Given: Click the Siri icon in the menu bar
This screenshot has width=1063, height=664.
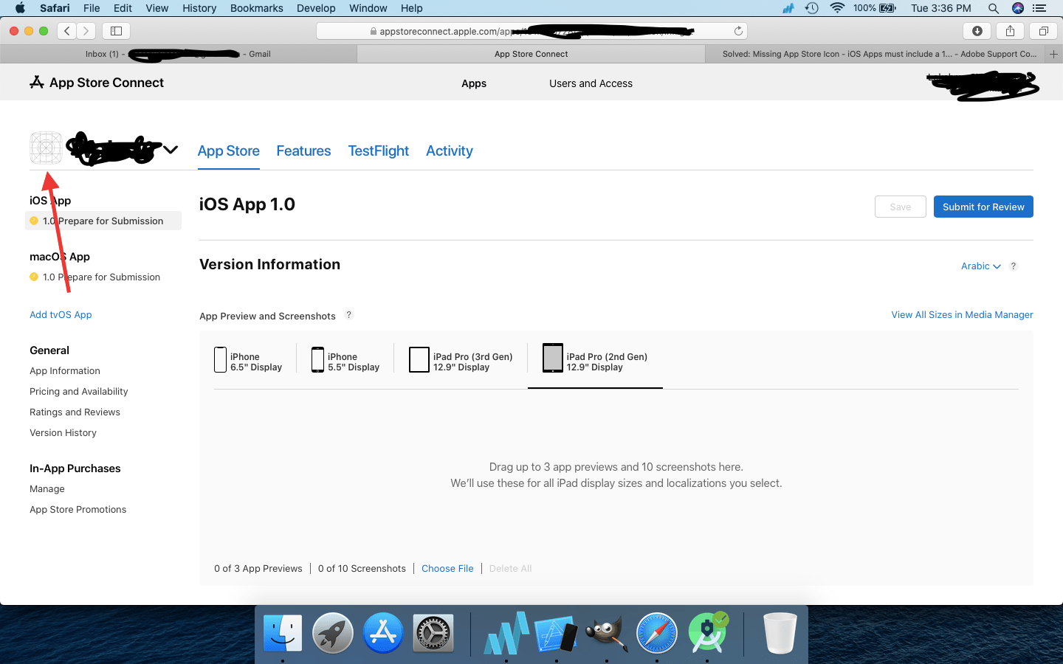Looking at the screenshot, I should coord(1017,8).
